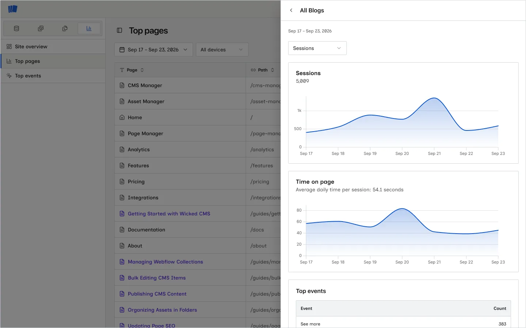Click the page icon next to Analytics row

(x=122, y=149)
